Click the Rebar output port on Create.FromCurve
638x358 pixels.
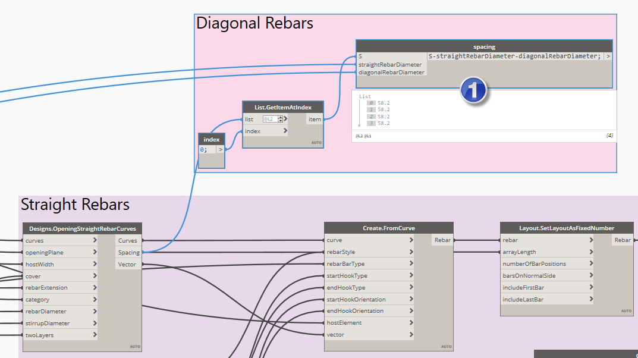(442, 240)
